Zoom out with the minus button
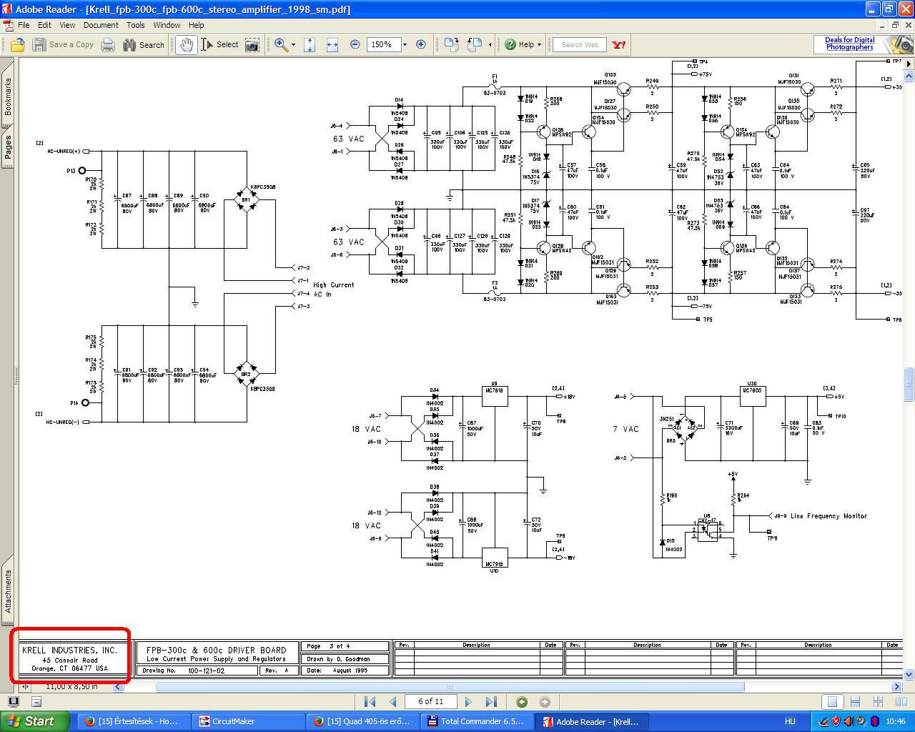The height and width of the screenshot is (732, 915). click(355, 44)
